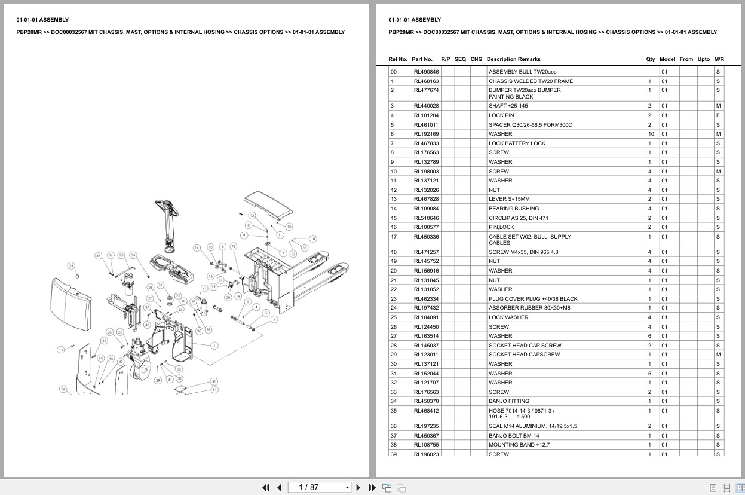Switch to continuous page view
This screenshot has width=745, height=495.
[x=726, y=488]
